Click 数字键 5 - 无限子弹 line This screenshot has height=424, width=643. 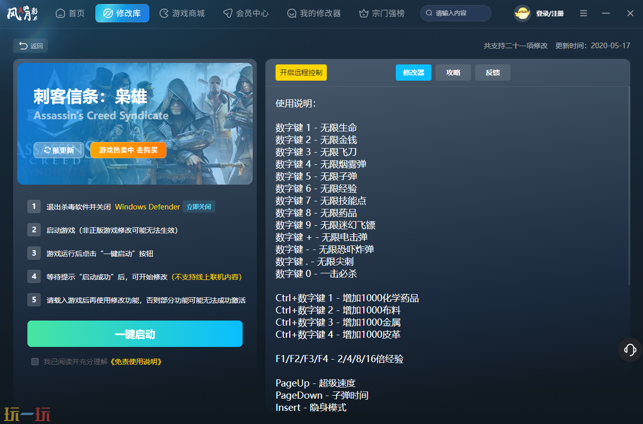click(x=316, y=176)
